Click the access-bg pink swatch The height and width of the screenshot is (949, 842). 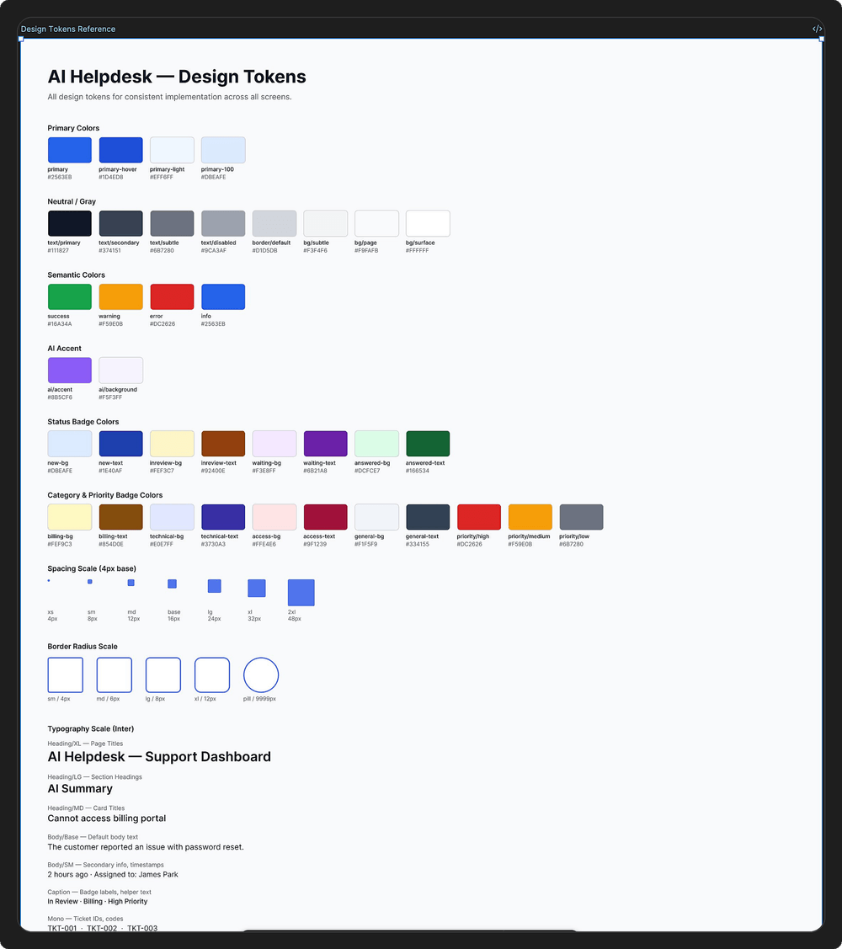click(274, 517)
